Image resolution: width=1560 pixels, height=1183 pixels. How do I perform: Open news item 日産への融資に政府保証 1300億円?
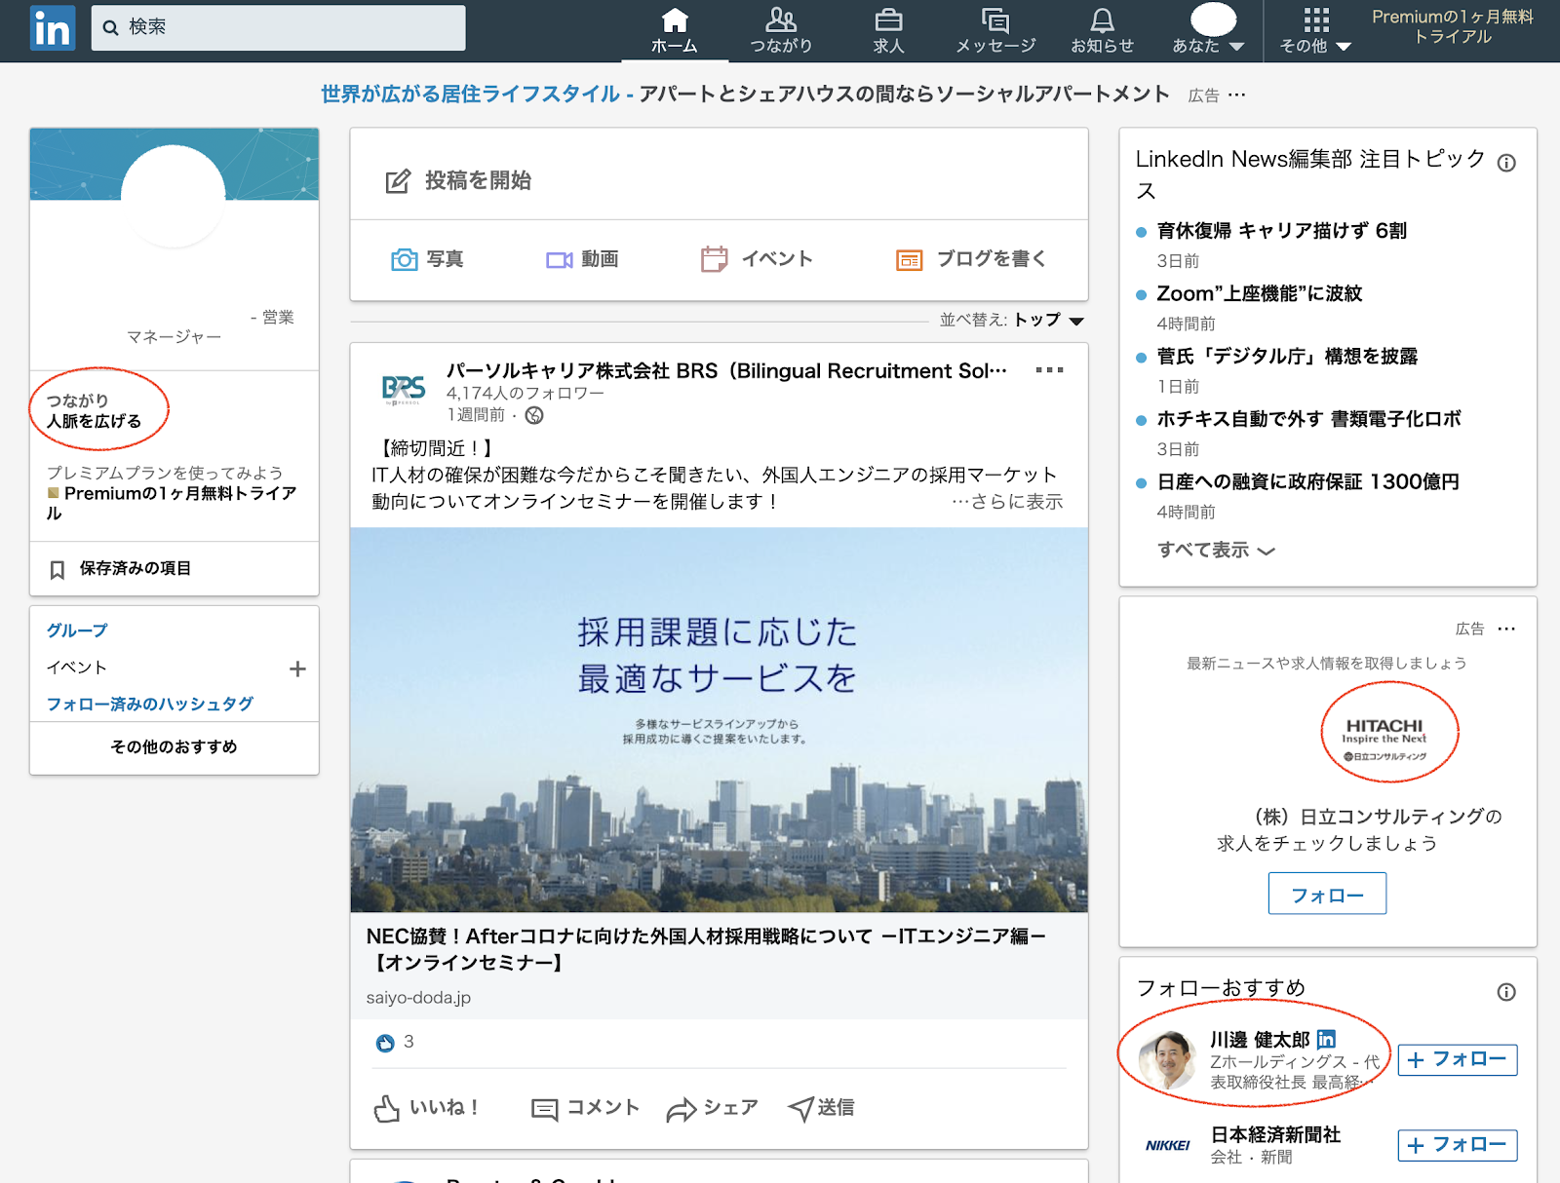coord(1307,481)
